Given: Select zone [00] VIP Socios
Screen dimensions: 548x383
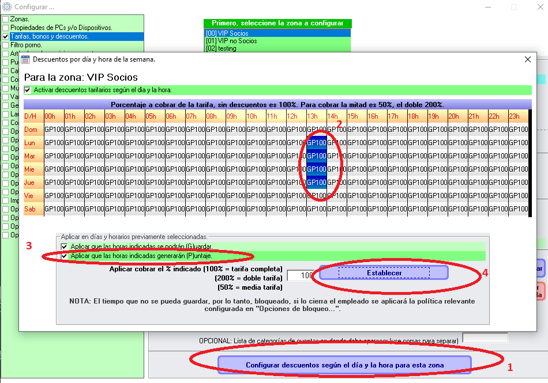Looking at the screenshot, I should pyautogui.click(x=278, y=33).
